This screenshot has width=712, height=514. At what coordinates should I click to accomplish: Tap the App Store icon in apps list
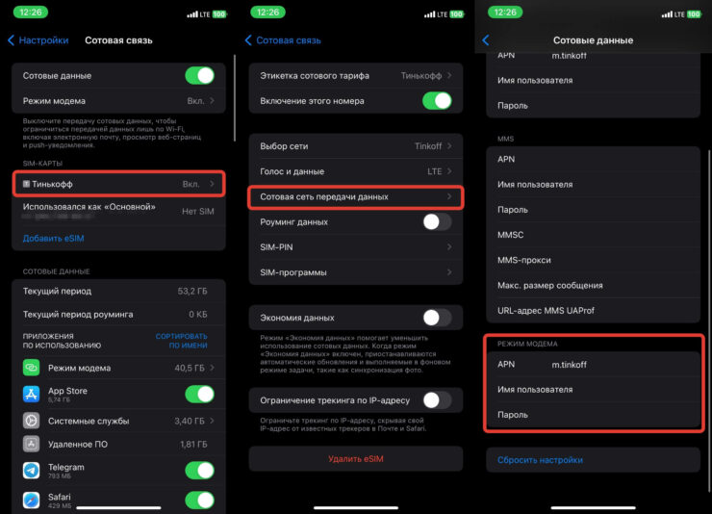[x=31, y=394]
